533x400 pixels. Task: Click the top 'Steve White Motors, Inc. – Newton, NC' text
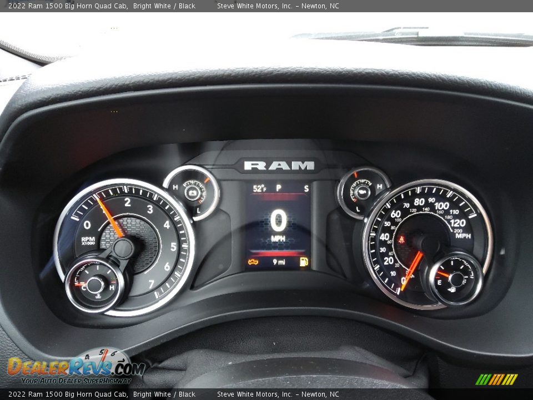click(x=278, y=6)
